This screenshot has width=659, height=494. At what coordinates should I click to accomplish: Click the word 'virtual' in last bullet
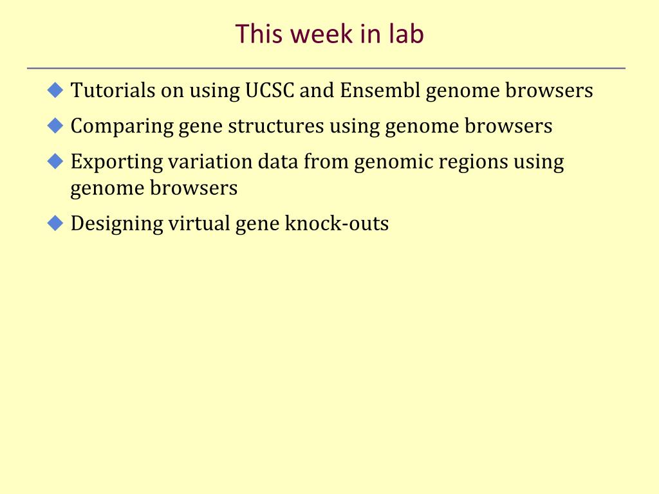pos(200,223)
